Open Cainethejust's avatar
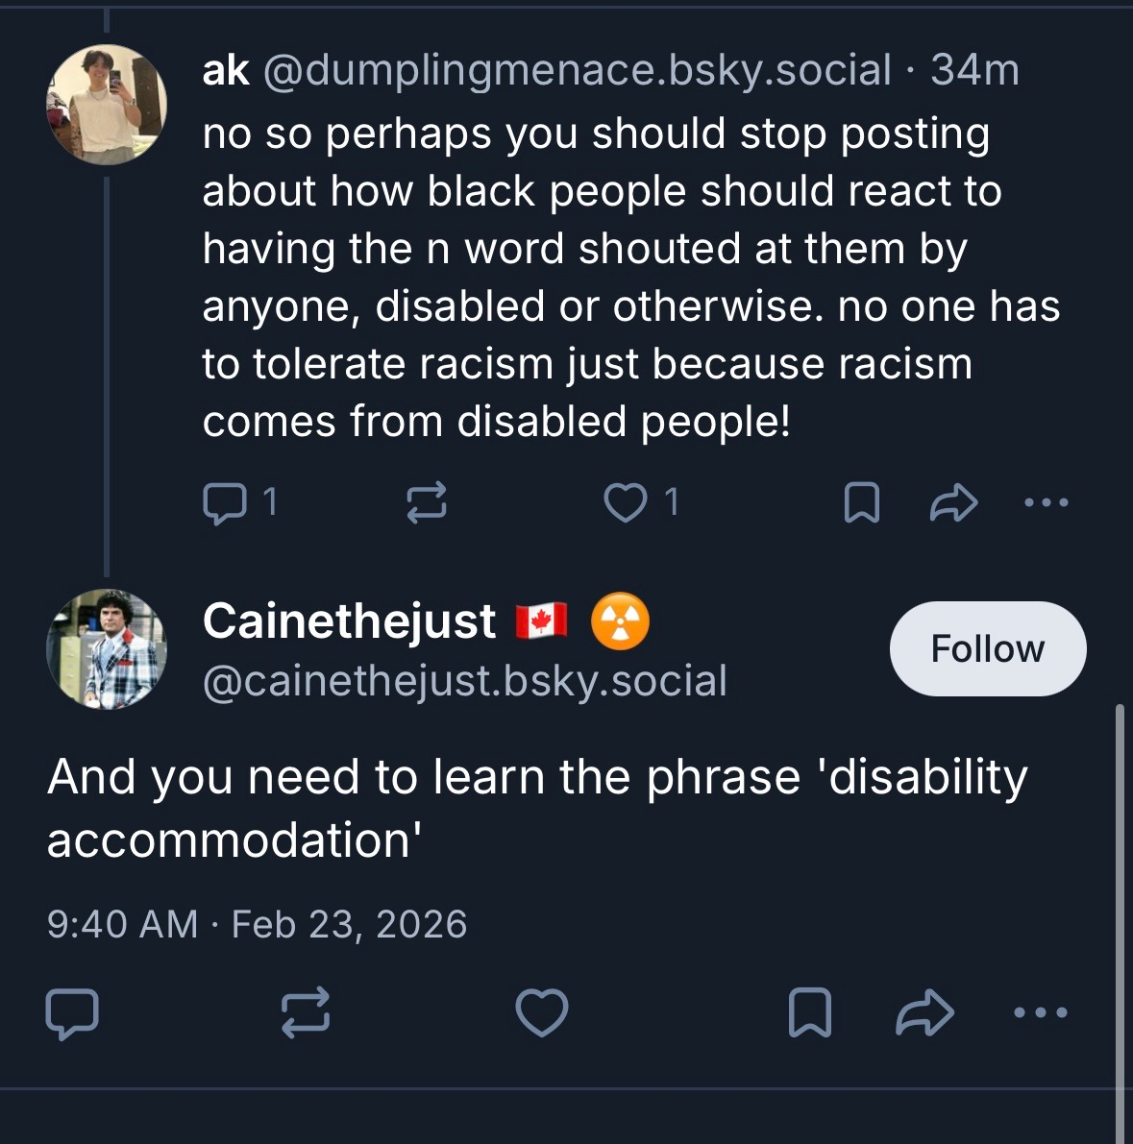Screen dimensions: 1133x1144 pyautogui.click(x=107, y=649)
